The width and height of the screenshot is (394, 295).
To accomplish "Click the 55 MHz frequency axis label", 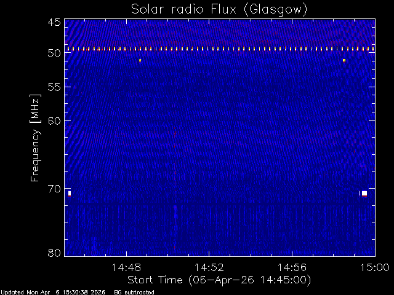I will (x=54, y=87).
